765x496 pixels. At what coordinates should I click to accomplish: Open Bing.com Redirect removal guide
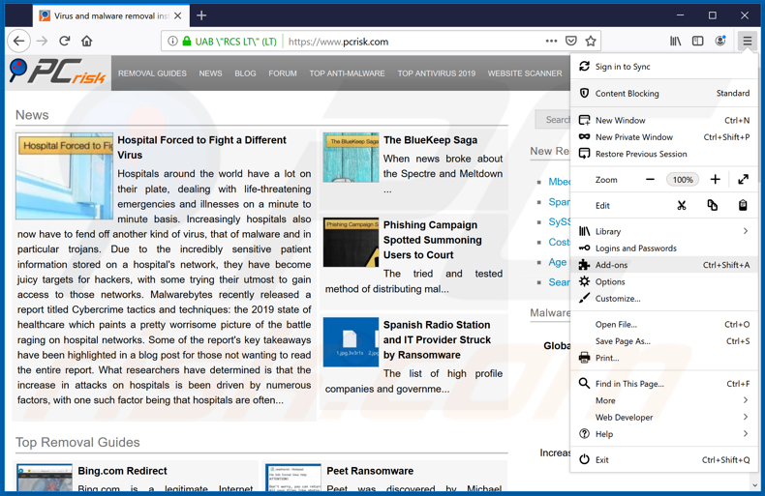point(122,471)
